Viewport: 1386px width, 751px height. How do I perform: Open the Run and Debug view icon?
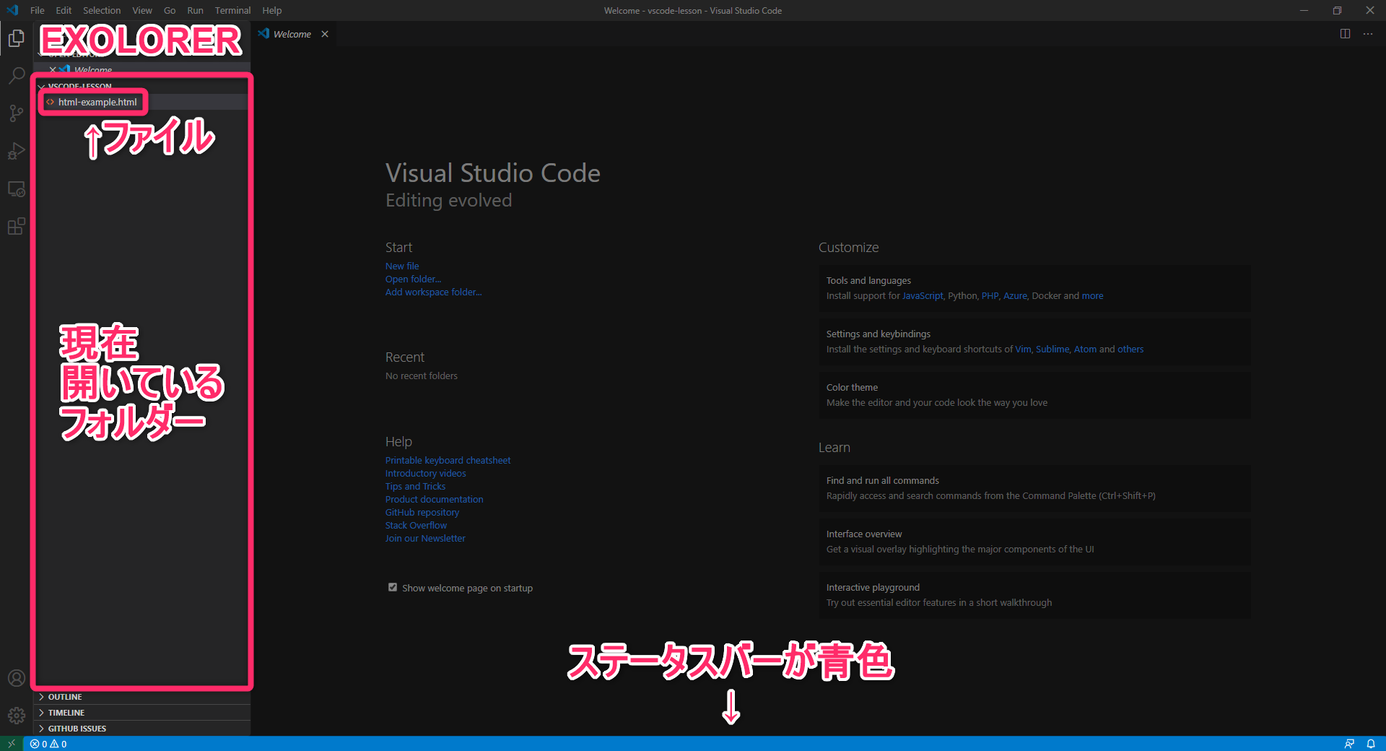[x=16, y=151]
